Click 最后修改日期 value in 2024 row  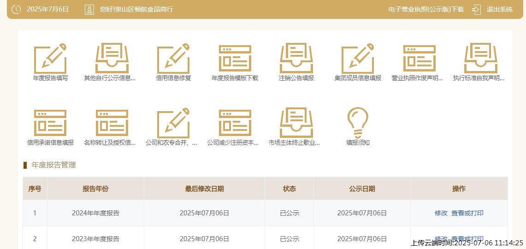click(204, 213)
